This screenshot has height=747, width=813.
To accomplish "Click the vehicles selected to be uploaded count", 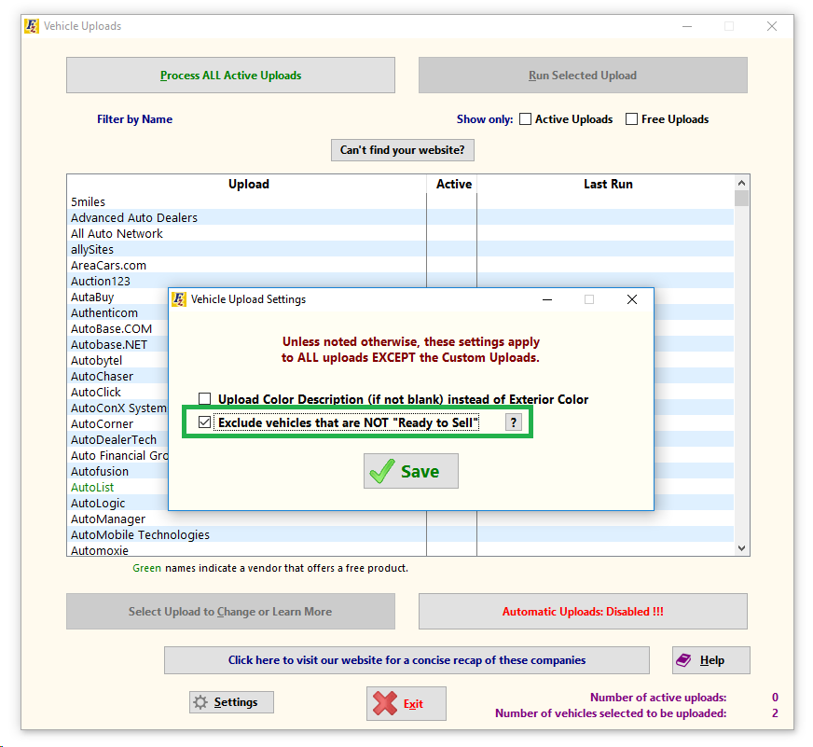I will point(775,713).
